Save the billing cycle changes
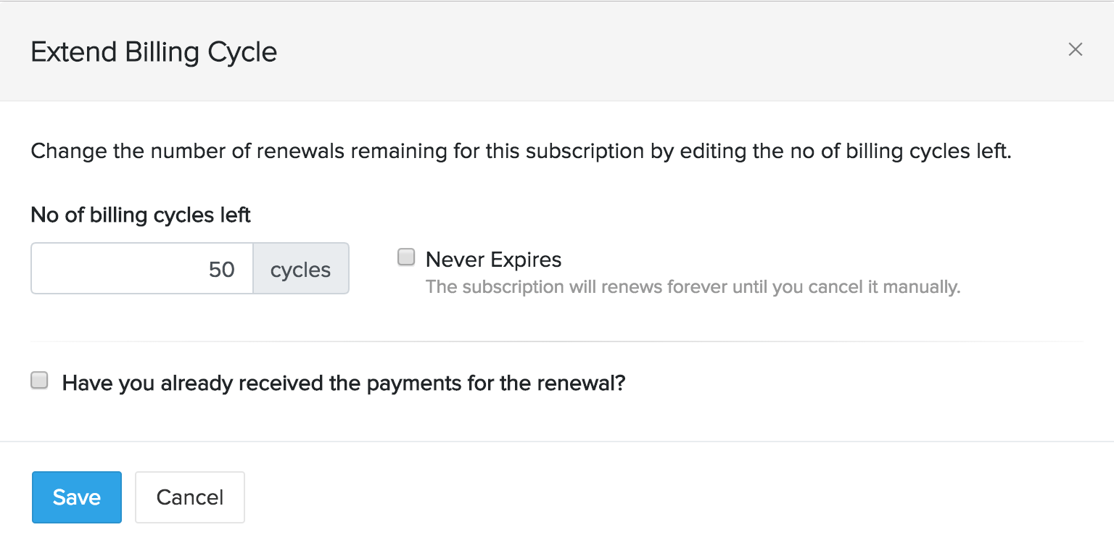The height and width of the screenshot is (551, 1114). coord(76,497)
